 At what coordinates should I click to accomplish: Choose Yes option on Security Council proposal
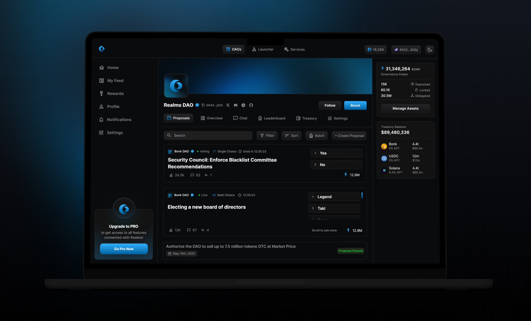pos(337,153)
